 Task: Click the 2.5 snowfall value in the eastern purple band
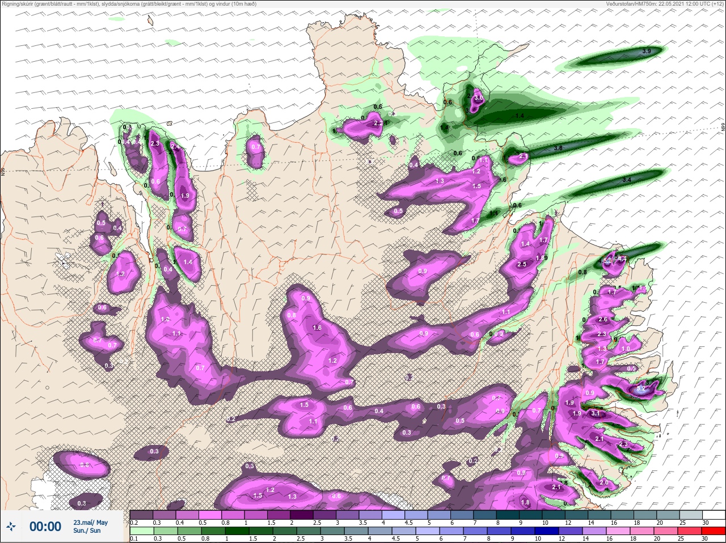click(x=522, y=264)
